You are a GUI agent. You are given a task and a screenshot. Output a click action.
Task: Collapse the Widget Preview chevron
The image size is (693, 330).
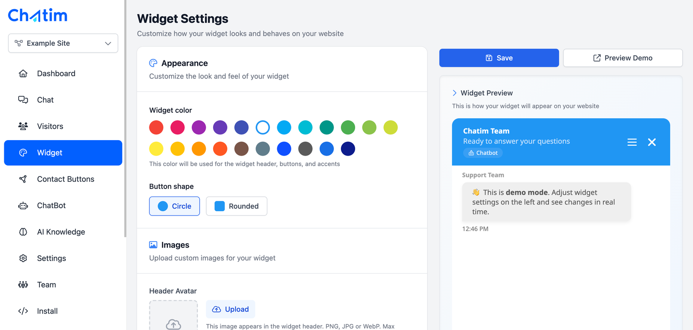pos(454,93)
